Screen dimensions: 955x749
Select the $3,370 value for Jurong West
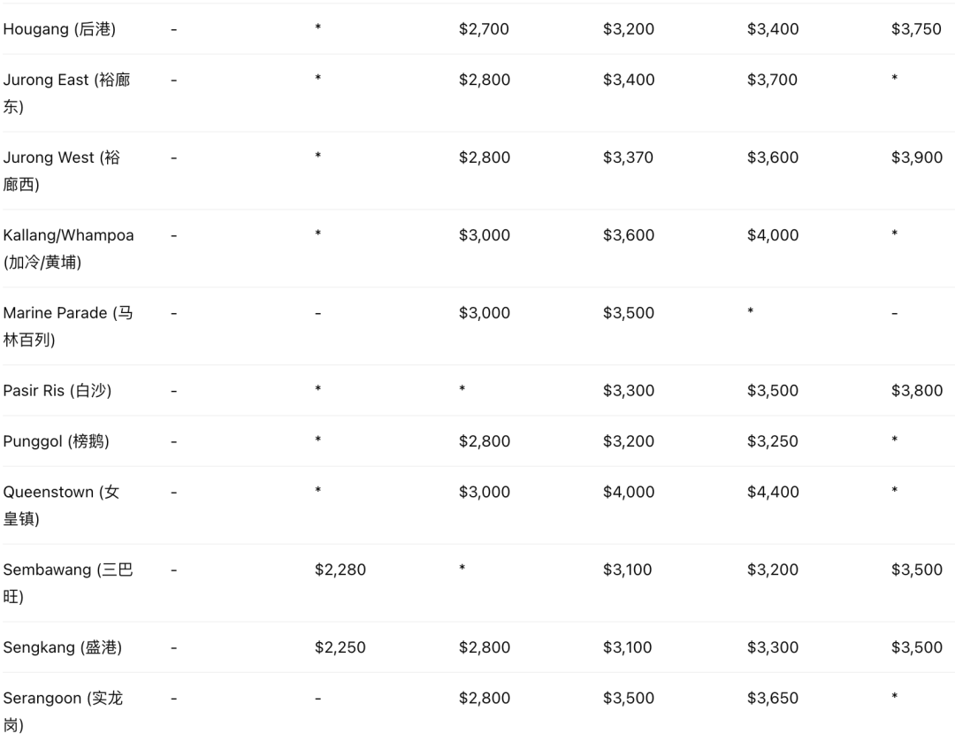click(628, 157)
